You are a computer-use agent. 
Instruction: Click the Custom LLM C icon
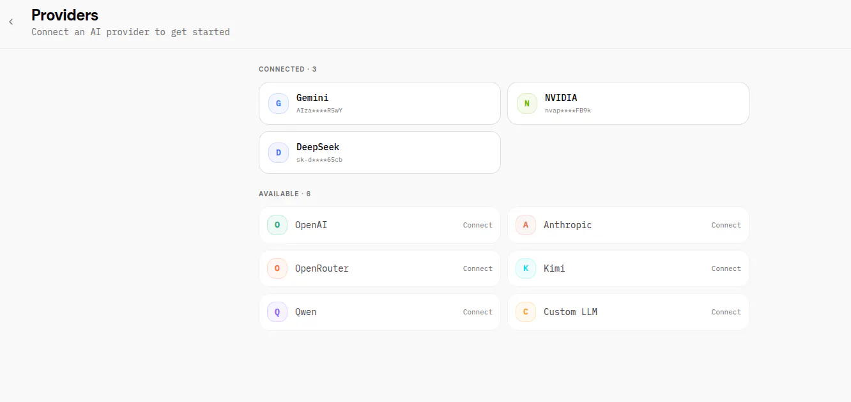pos(526,312)
